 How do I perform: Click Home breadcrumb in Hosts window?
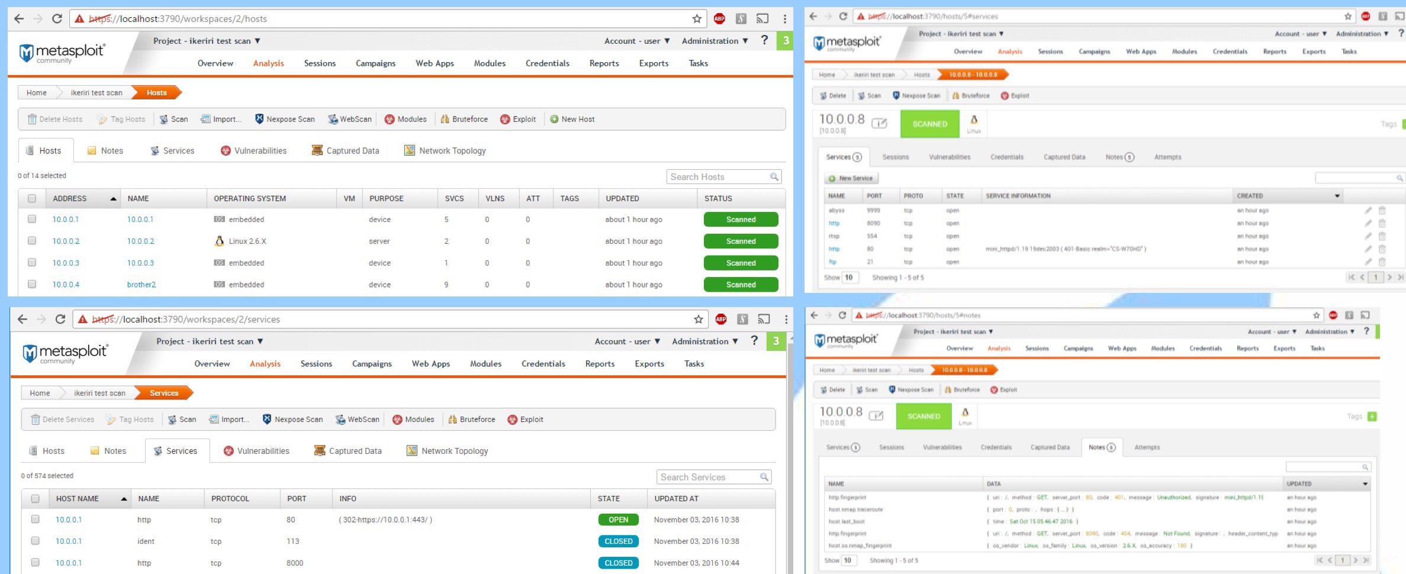[36, 93]
